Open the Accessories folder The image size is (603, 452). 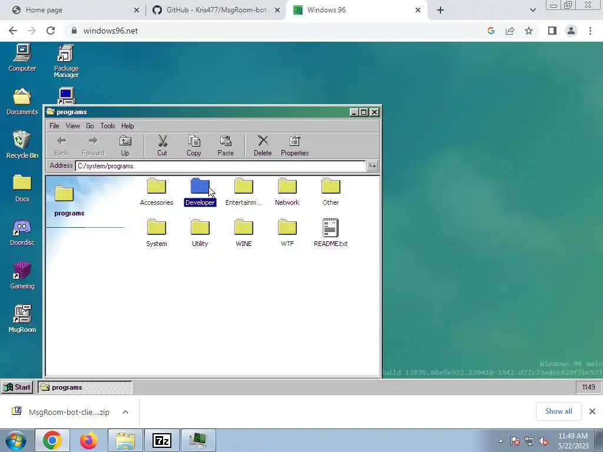click(x=157, y=192)
